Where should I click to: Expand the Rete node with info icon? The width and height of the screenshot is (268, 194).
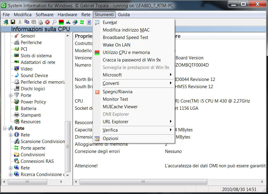tap(11, 135)
